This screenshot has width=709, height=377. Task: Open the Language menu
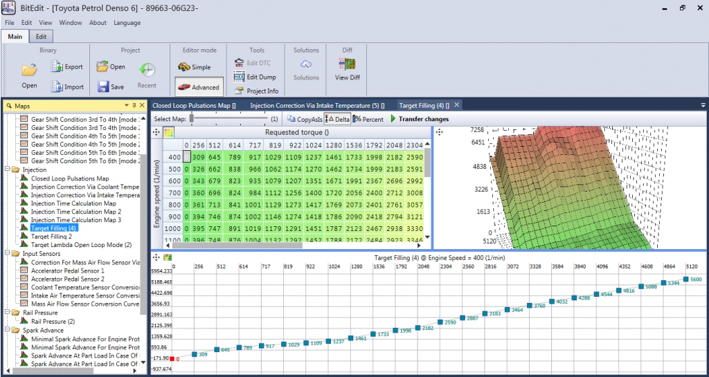point(127,23)
